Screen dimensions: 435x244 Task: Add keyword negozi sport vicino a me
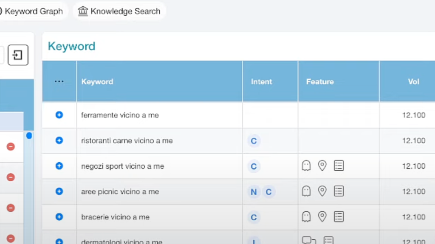click(59, 166)
